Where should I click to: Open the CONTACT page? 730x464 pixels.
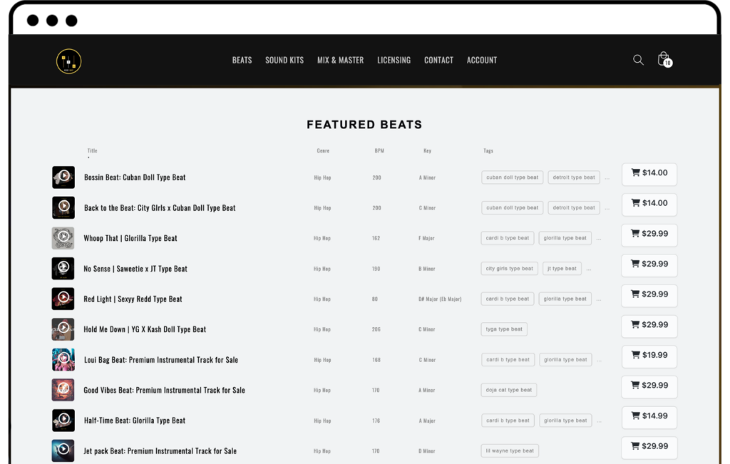point(438,60)
